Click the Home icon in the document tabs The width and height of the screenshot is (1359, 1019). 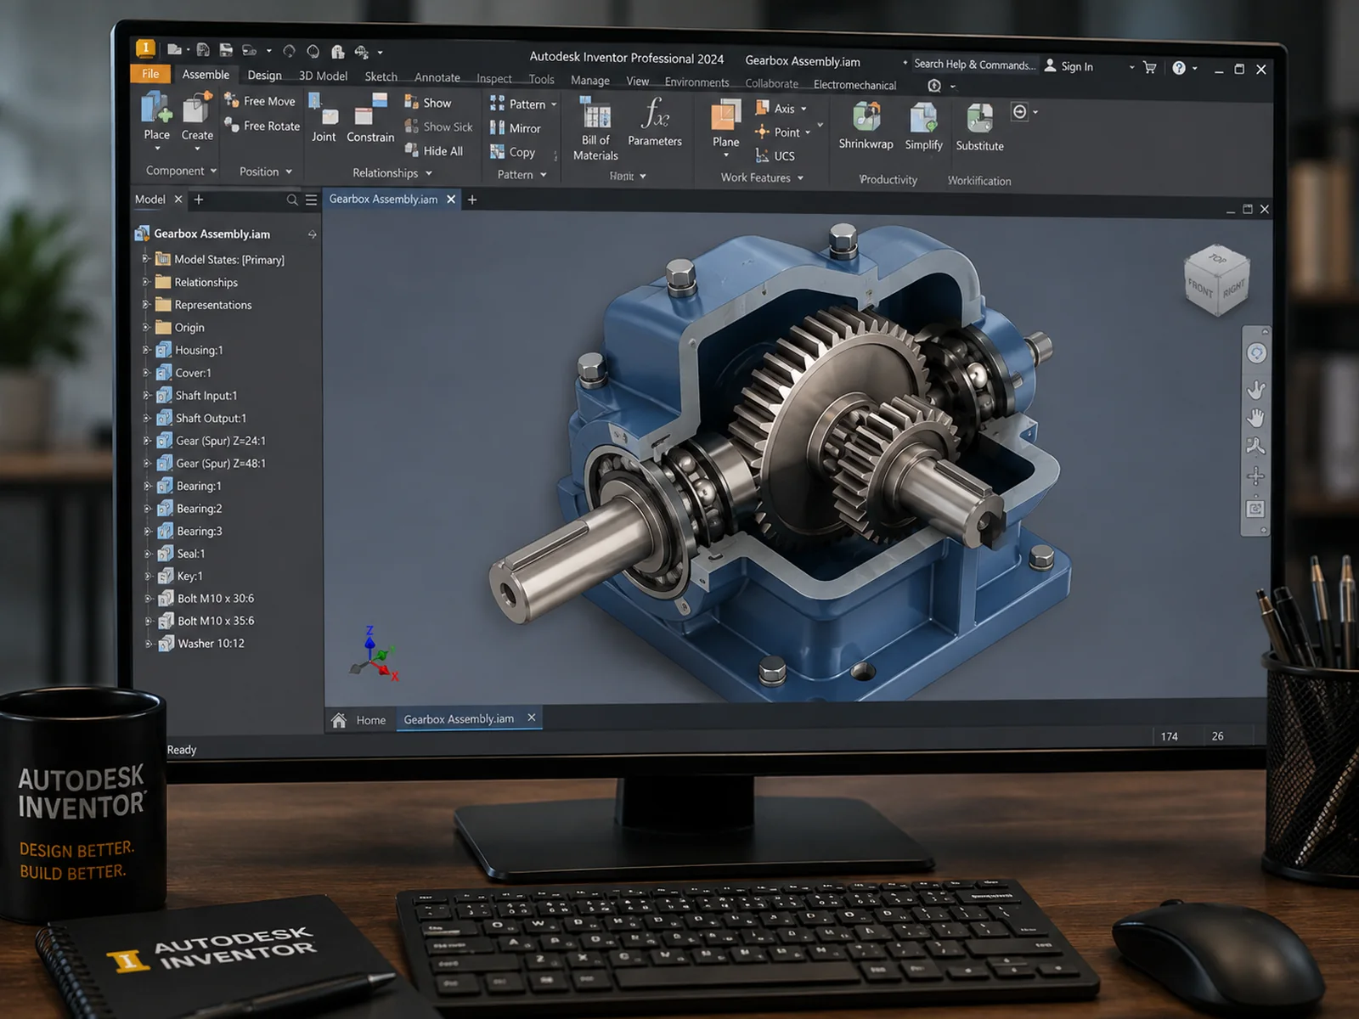coord(339,720)
